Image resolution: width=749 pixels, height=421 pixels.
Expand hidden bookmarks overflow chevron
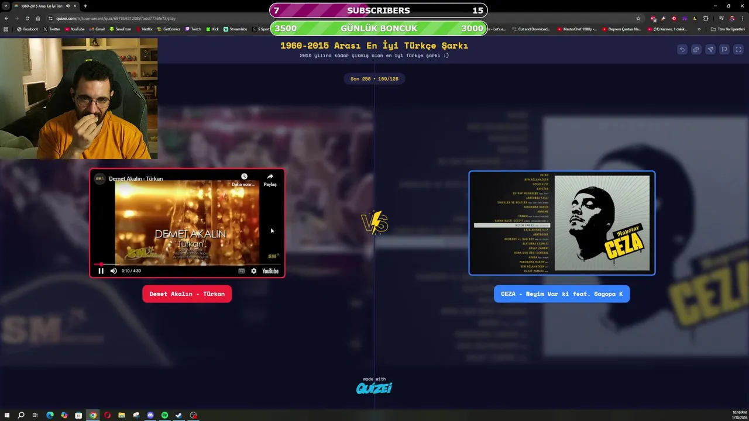coord(699,29)
